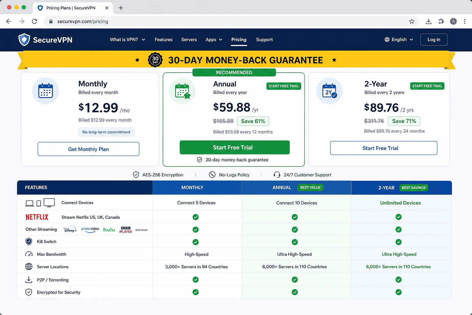Click the 30 DAY guarantee badge icon
Screen dimensions: 472x315
[155, 60]
